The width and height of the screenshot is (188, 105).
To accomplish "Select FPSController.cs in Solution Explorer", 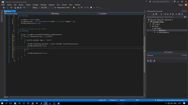I will point(164,32).
